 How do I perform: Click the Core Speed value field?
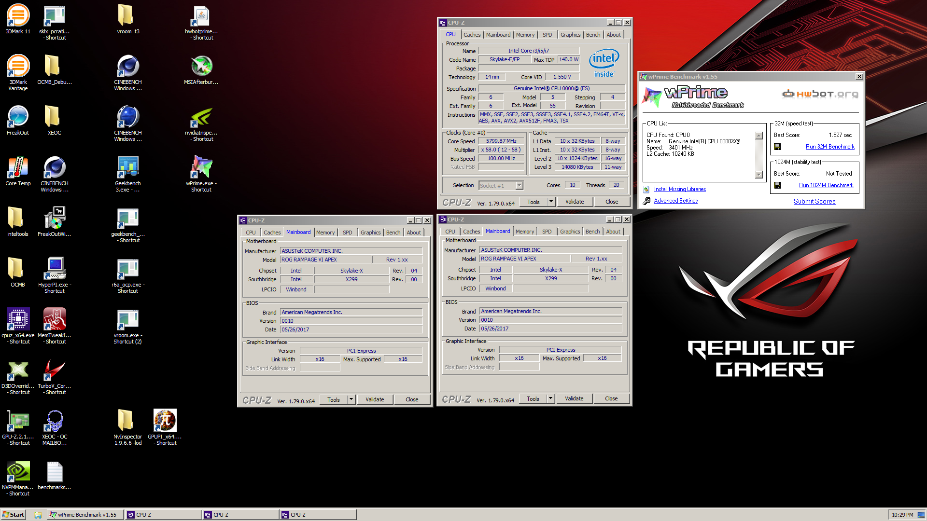pos(501,141)
